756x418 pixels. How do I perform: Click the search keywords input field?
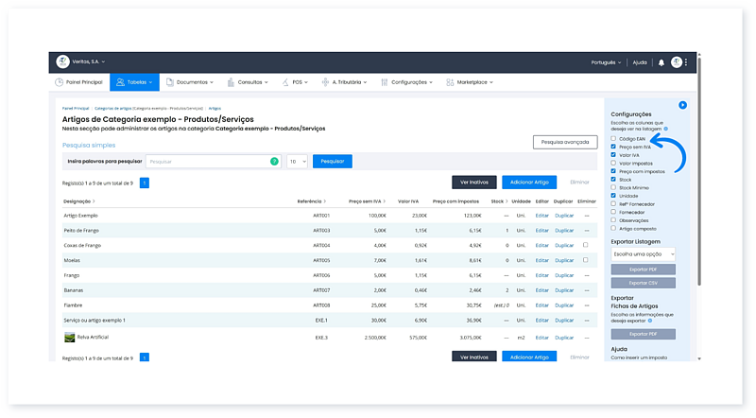click(207, 162)
